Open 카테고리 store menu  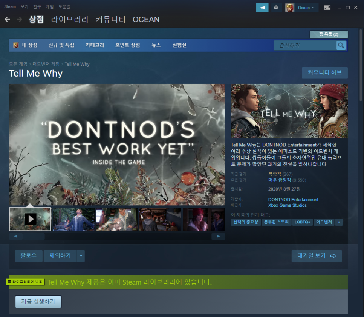(x=95, y=45)
